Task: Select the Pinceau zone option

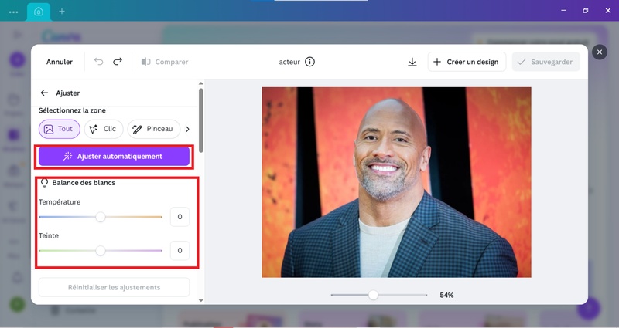Action: coord(153,129)
